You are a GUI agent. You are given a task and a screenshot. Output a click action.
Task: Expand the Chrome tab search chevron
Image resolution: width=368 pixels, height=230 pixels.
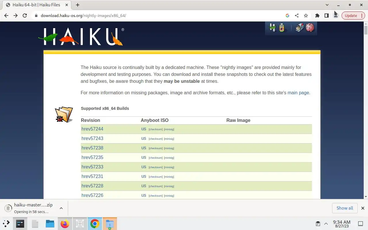[x=327, y=5]
